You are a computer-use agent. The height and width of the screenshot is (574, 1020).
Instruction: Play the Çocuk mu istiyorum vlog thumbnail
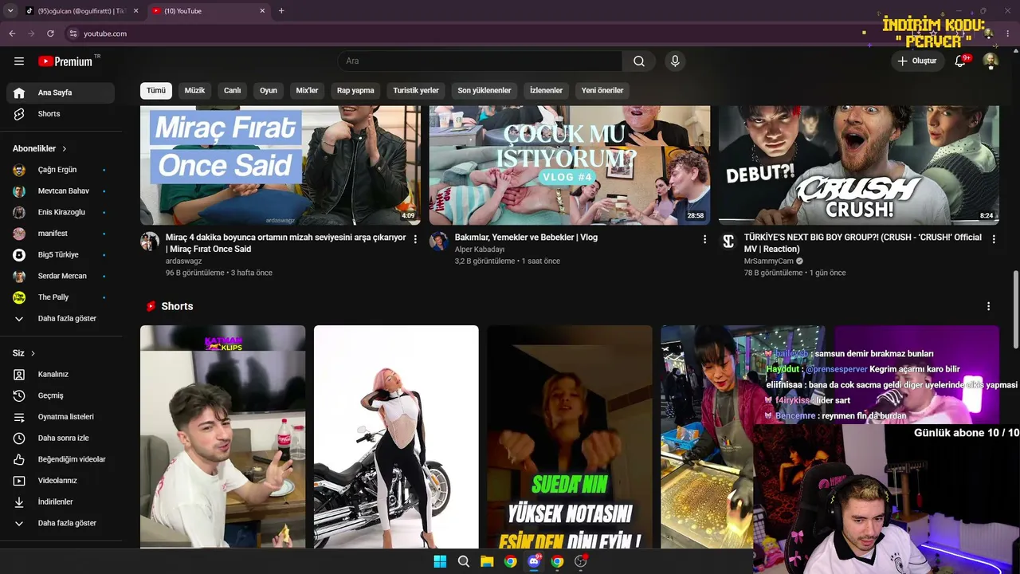click(570, 165)
